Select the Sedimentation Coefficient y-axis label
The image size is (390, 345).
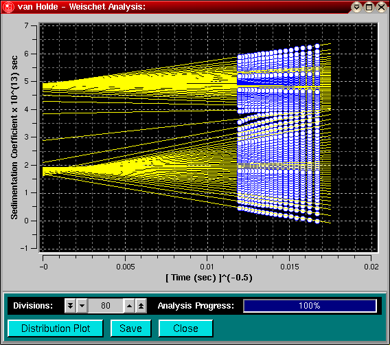[14, 137]
